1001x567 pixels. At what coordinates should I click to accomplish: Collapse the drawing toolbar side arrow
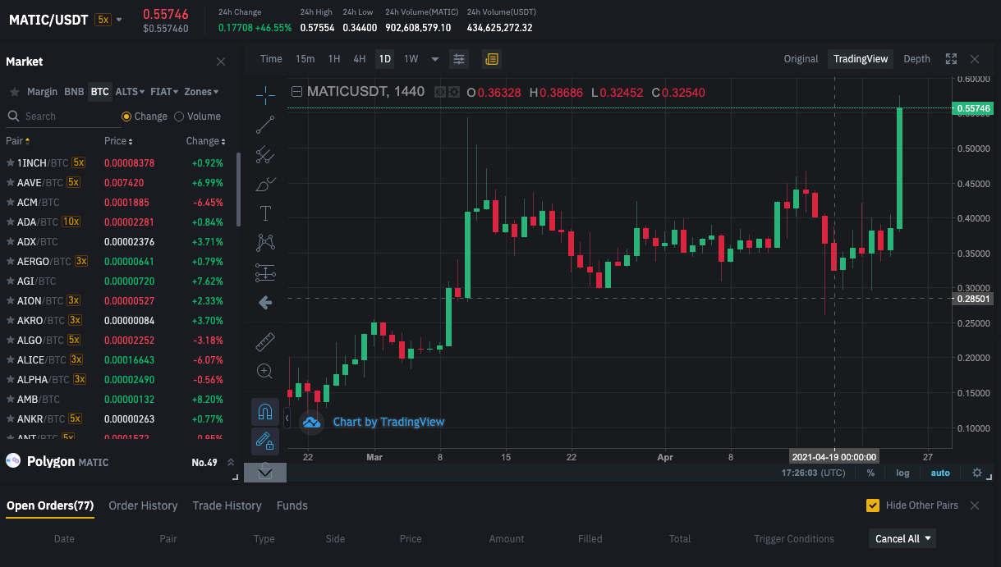click(x=287, y=418)
